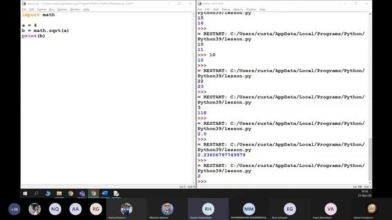Image resolution: width=392 pixels, height=220 pixels.
Task: Open the Window menu in the Python Shell
Action: click(x=251, y=10)
